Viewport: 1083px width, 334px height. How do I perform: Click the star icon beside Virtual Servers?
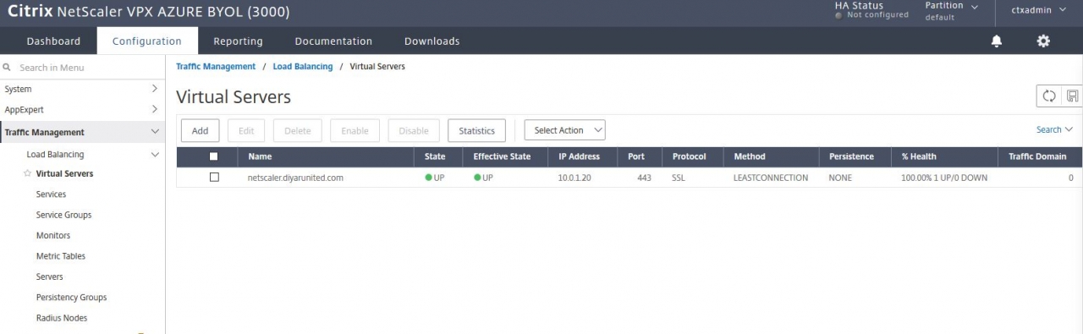click(x=27, y=173)
